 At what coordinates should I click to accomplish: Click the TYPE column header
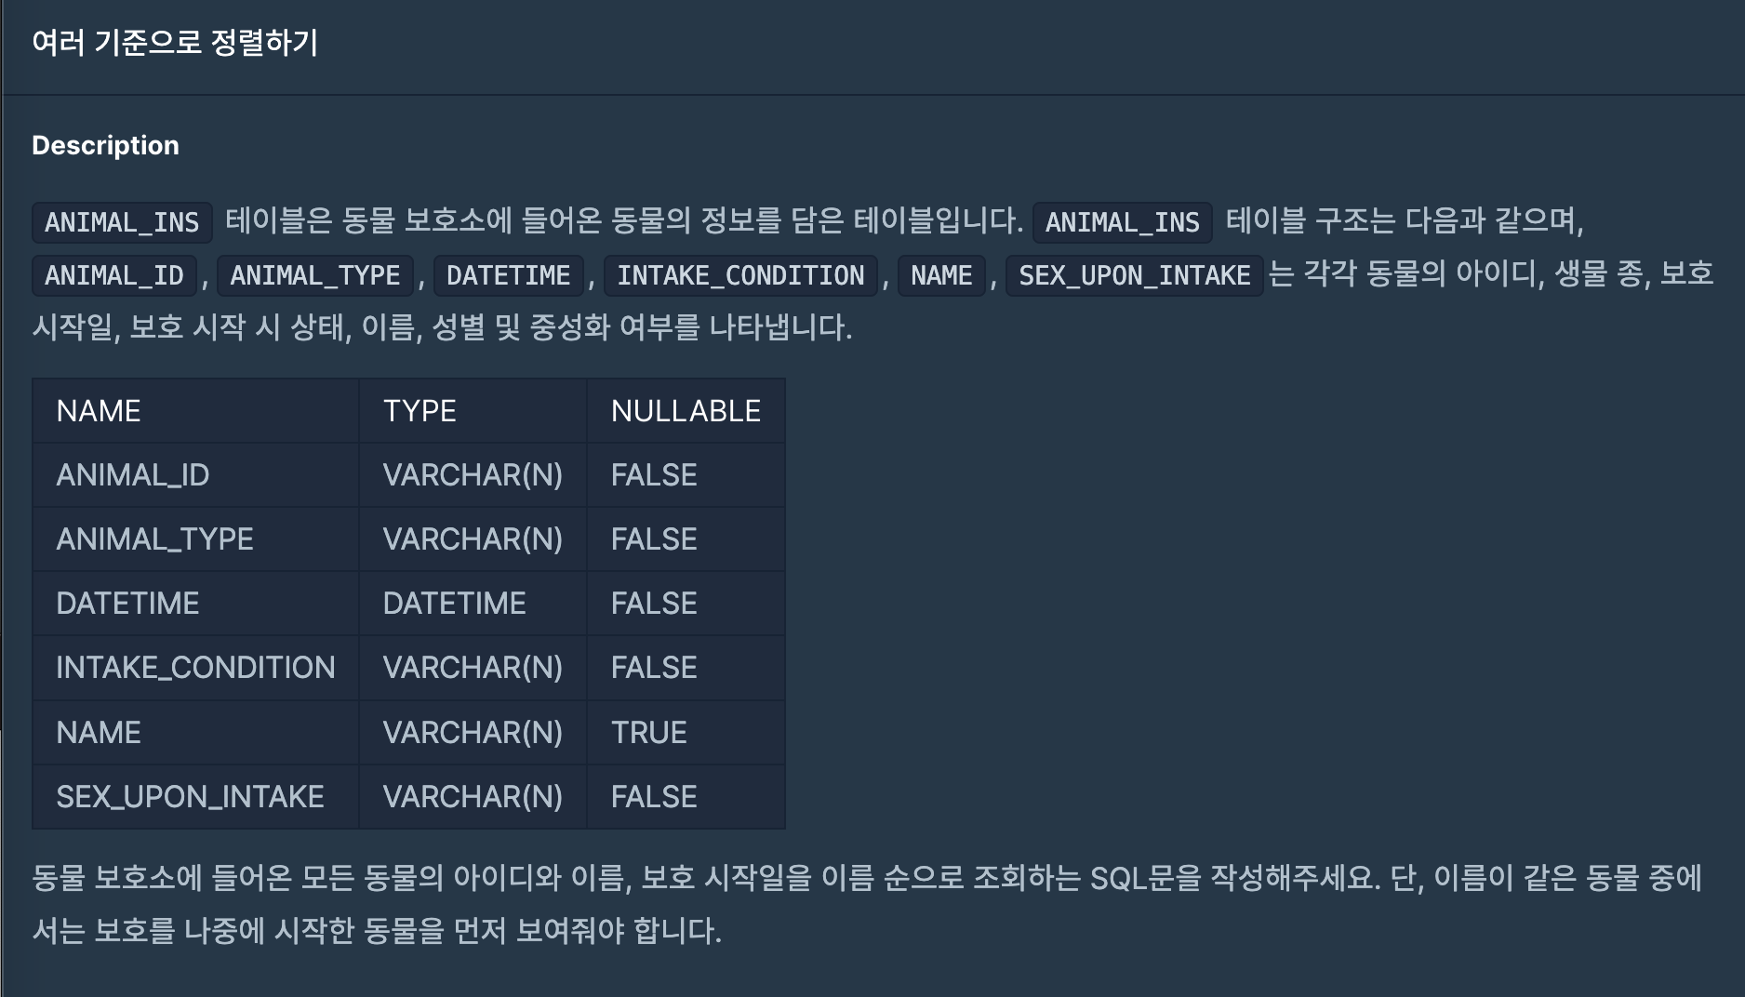[x=420, y=411]
